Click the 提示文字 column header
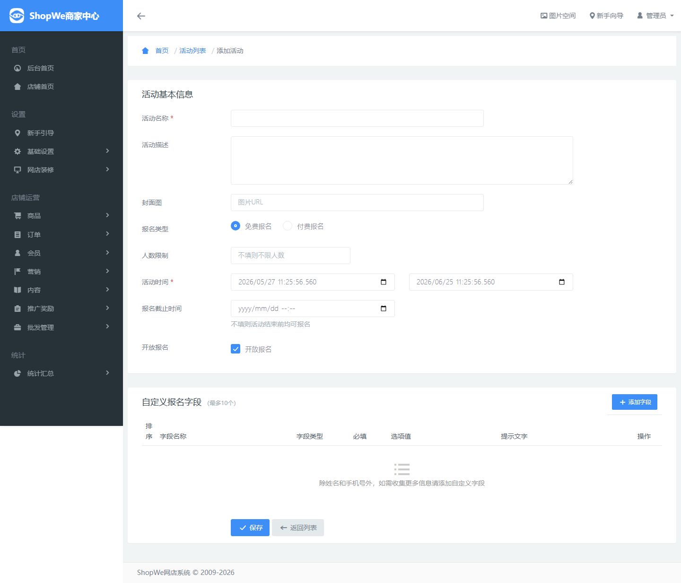The height and width of the screenshot is (583, 681). click(514, 436)
